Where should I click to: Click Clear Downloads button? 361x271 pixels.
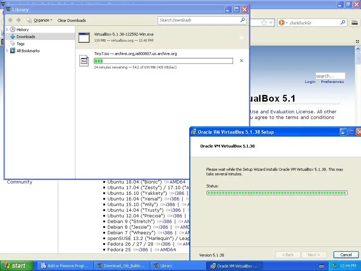[x=72, y=20]
